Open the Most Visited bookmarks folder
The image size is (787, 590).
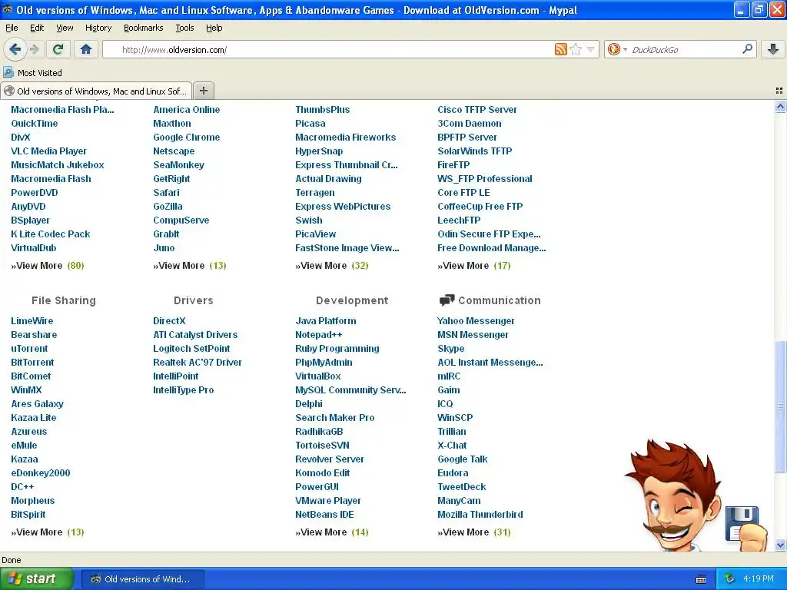click(x=32, y=73)
